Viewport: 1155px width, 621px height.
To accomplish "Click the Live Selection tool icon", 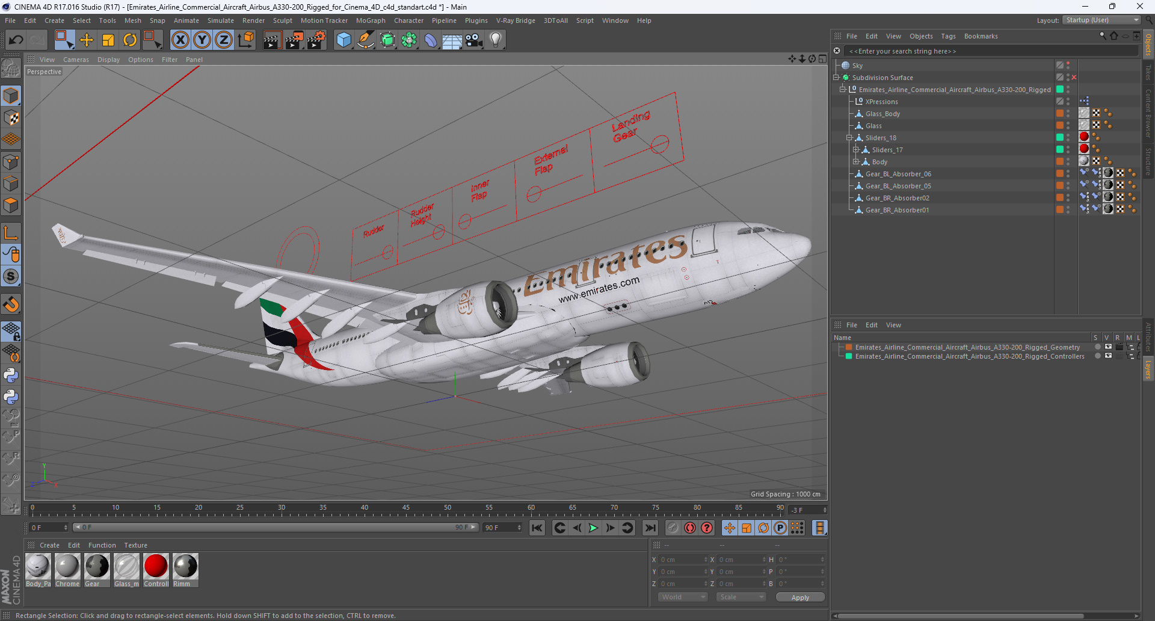I will coord(64,40).
